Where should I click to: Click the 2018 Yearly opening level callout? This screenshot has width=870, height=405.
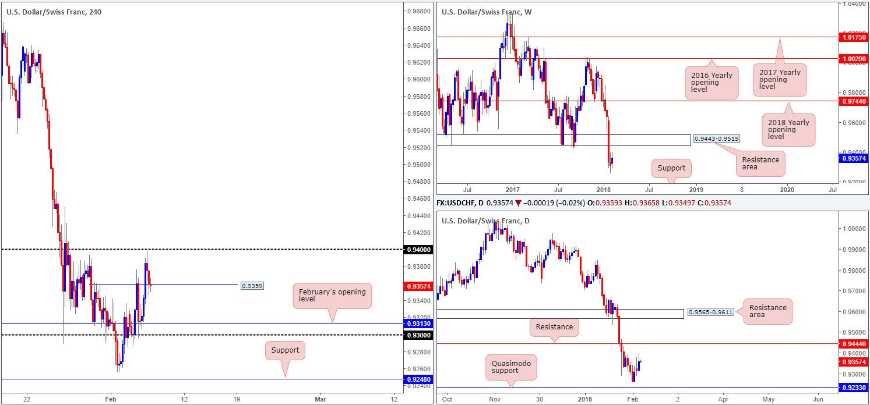pos(788,130)
